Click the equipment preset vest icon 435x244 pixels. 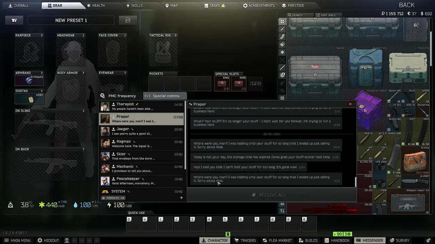coord(14,20)
